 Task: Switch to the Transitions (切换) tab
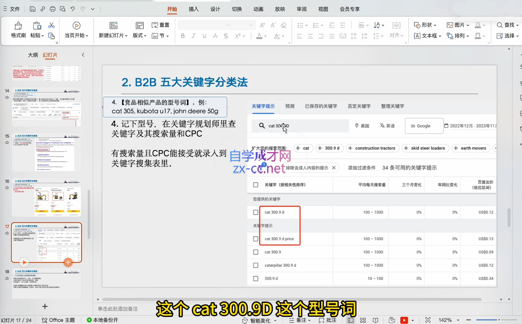point(237,9)
